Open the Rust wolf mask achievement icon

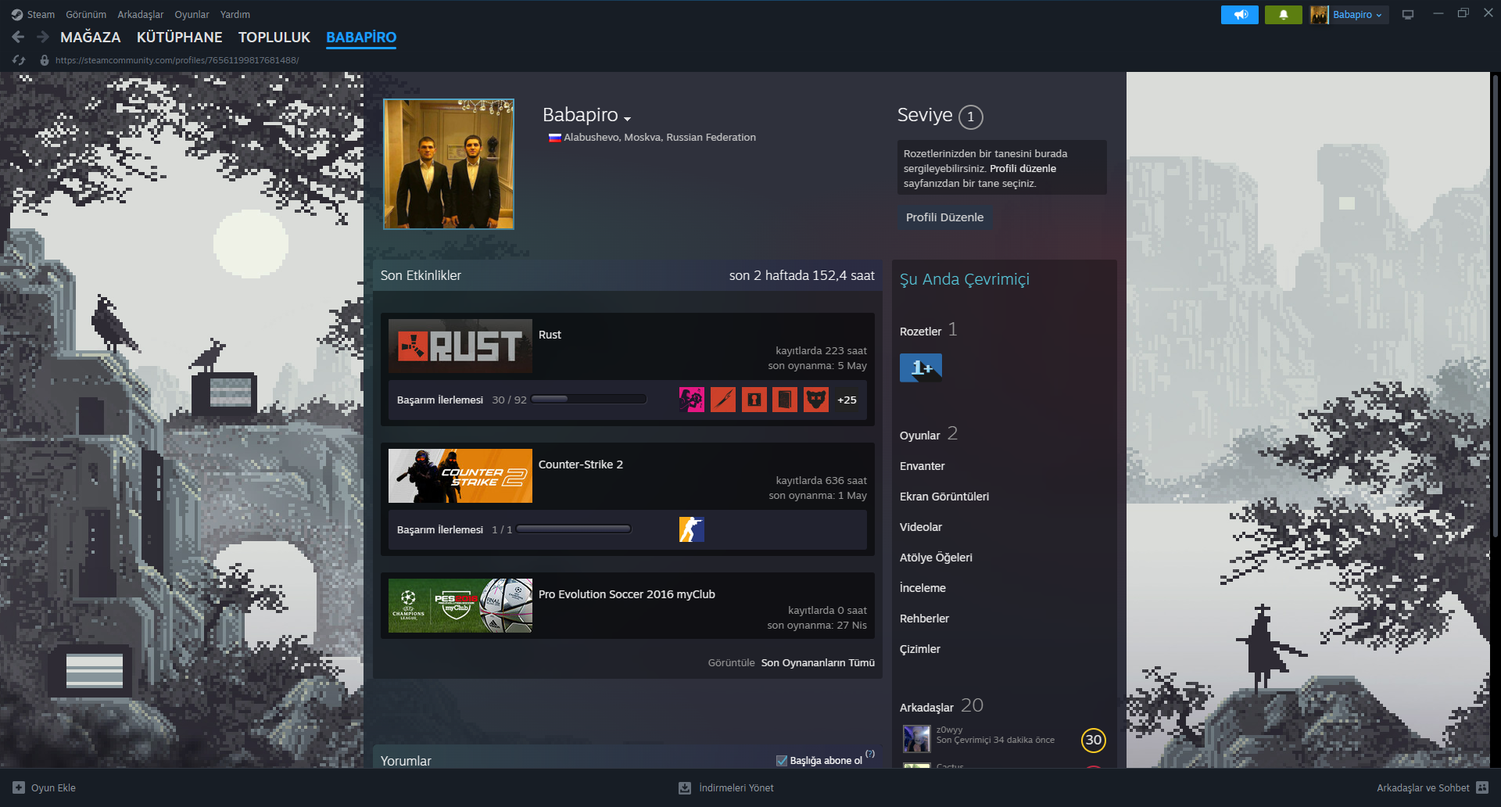click(816, 400)
